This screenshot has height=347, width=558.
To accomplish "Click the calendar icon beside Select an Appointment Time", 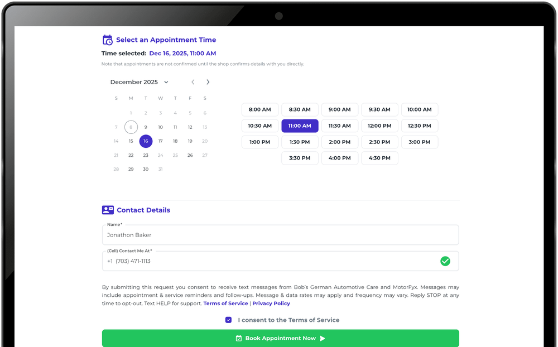I will point(108,40).
